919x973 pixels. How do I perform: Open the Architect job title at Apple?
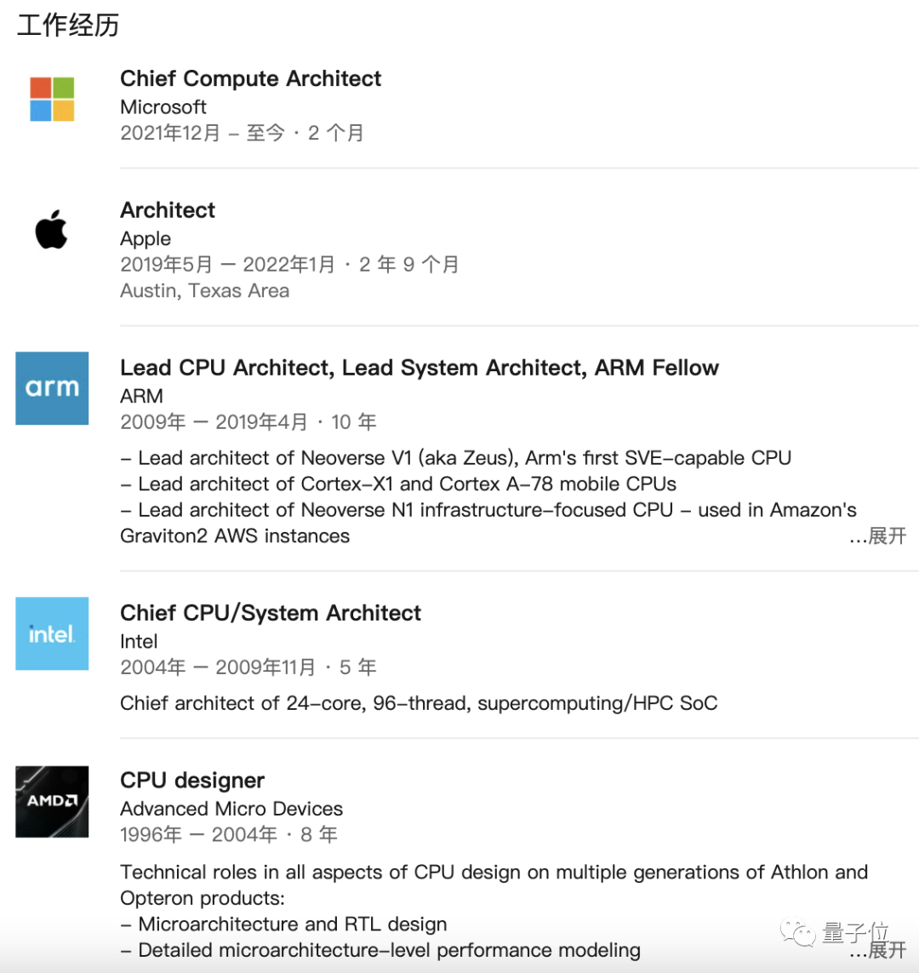click(x=168, y=210)
